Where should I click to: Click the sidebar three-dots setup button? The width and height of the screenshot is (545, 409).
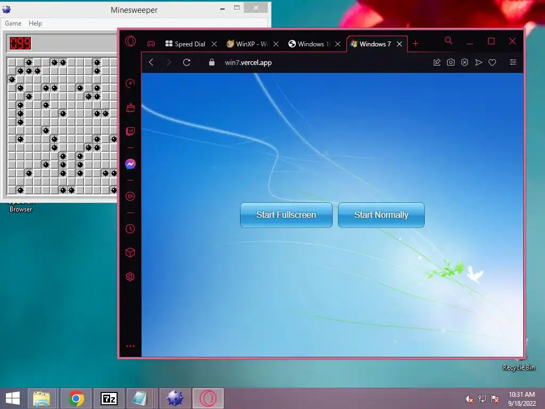point(130,346)
